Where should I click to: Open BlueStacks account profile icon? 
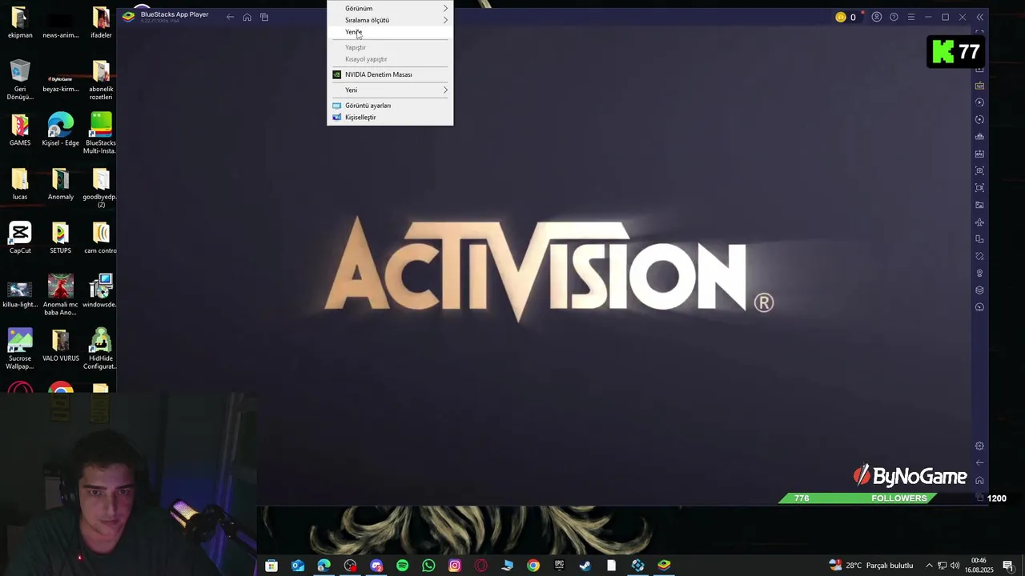[x=877, y=17]
